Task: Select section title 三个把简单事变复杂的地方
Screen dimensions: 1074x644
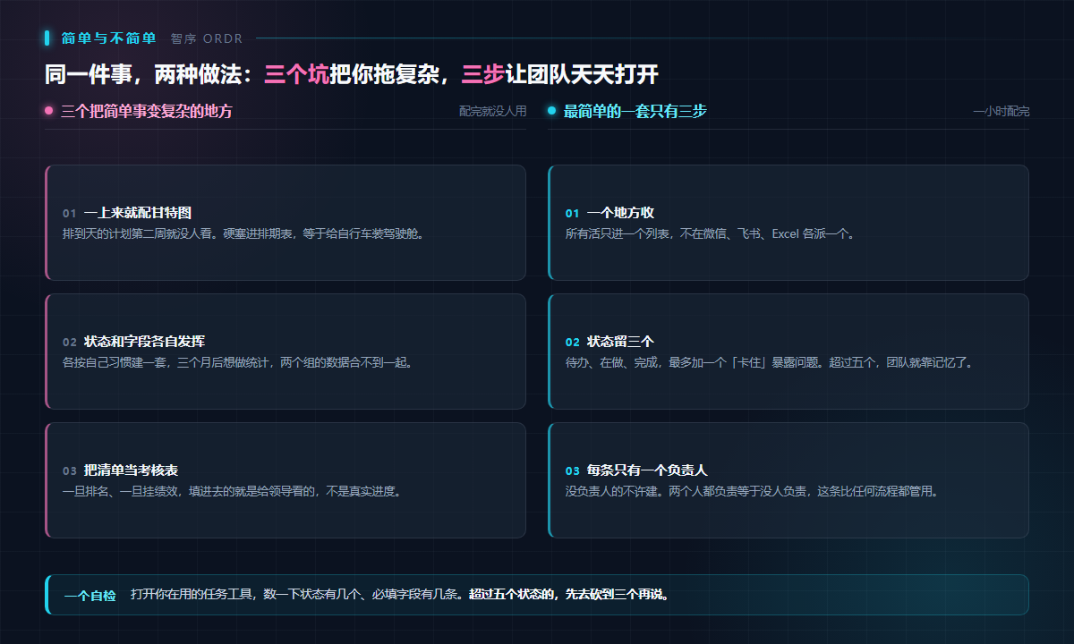Action: click(x=147, y=112)
